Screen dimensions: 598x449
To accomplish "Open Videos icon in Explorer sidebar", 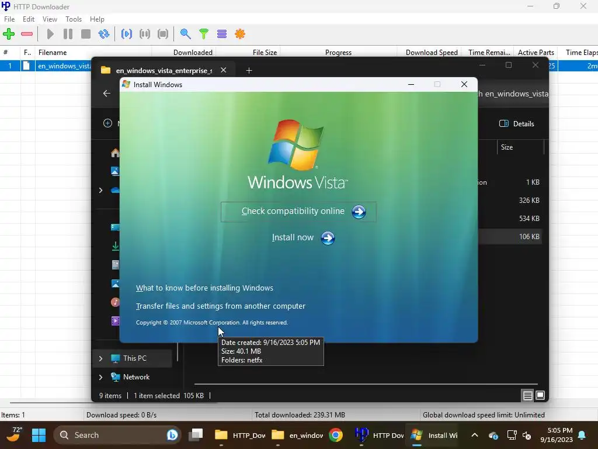I will 115,321.
